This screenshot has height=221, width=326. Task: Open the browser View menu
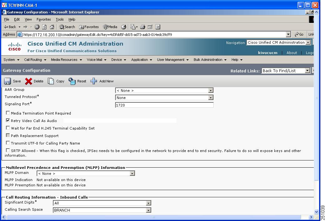click(x=28, y=19)
